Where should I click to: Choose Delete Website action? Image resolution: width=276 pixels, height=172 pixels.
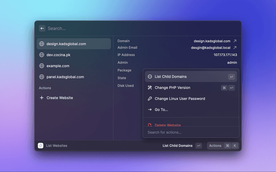(x=168, y=125)
